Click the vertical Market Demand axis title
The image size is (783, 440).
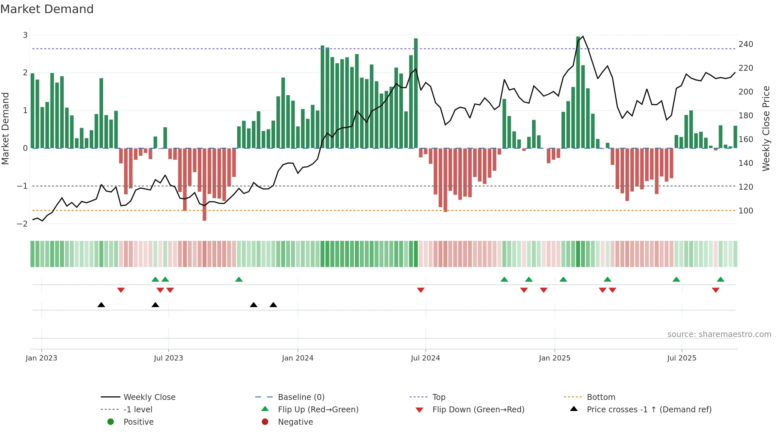(5, 128)
